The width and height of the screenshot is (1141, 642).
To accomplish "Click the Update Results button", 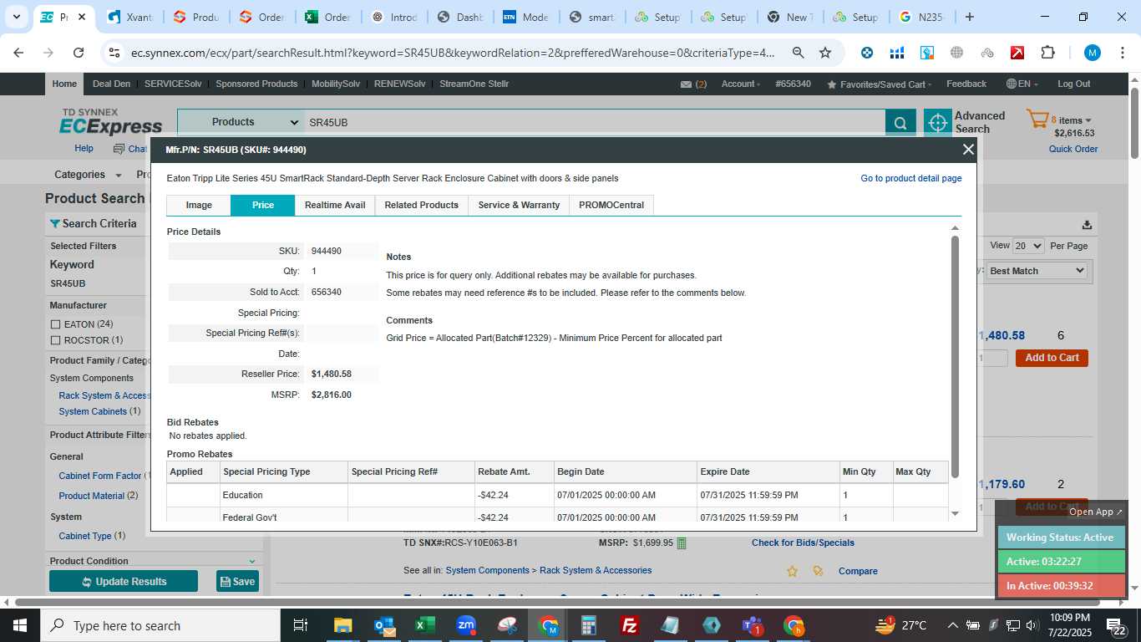I will click(x=124, y=582).
